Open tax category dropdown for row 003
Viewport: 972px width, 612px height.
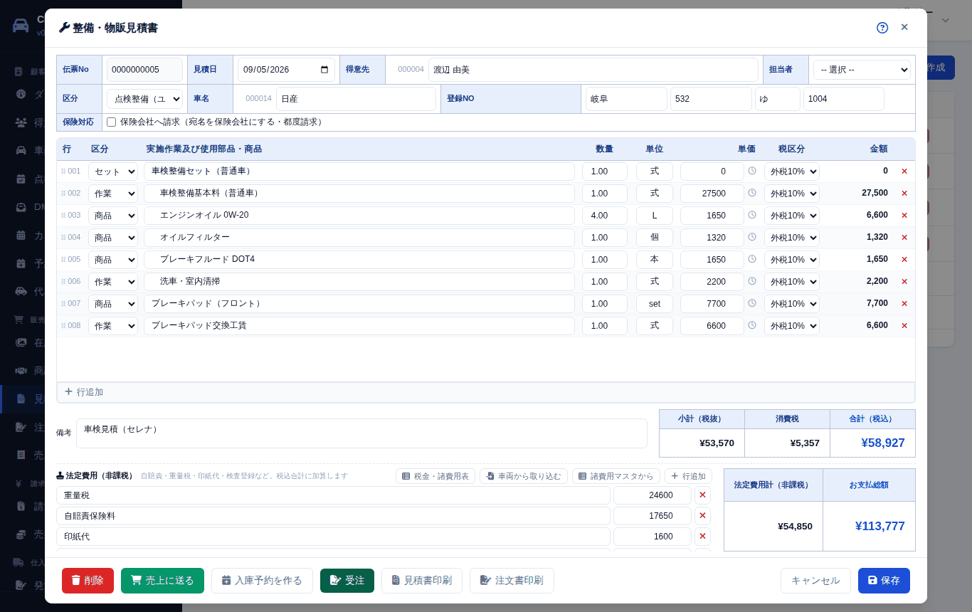point(792,216)
